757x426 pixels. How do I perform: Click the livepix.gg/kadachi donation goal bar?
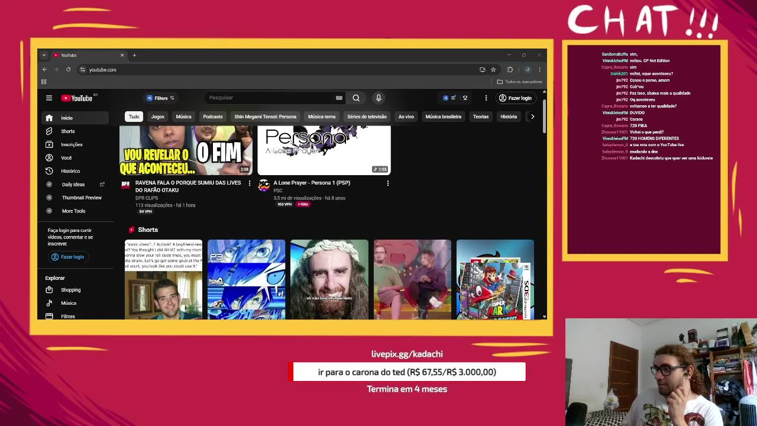pyautogui.click(x=407, y=372)
